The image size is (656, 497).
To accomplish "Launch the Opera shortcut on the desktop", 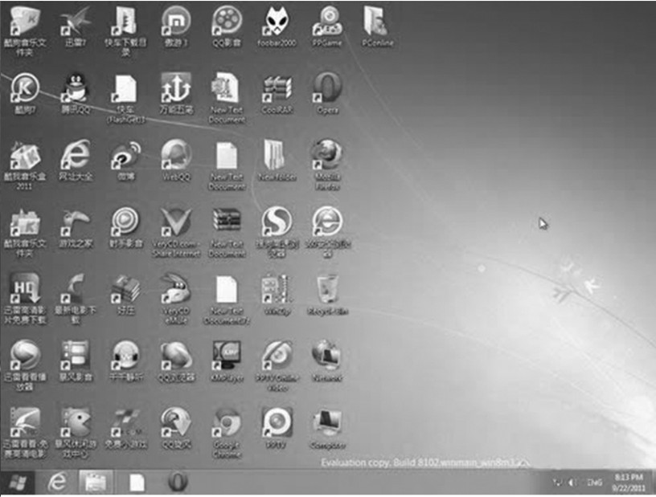I will click(x=327, y=94).
